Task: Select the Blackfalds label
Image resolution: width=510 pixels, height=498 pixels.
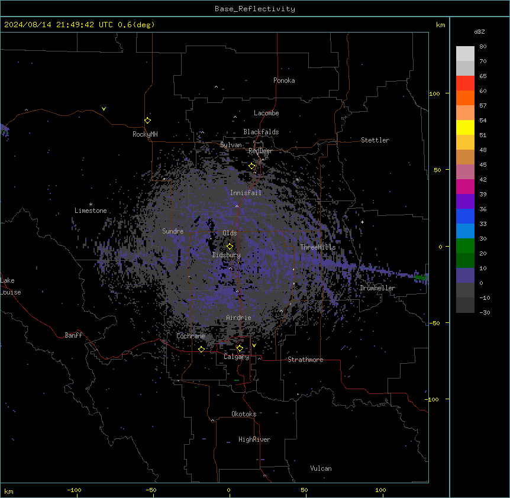Action: coord(261,132)
